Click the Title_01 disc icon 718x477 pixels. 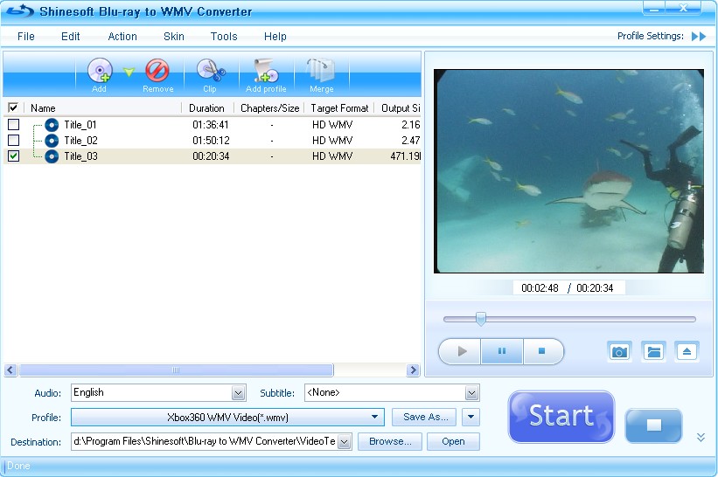pos(52,125)
